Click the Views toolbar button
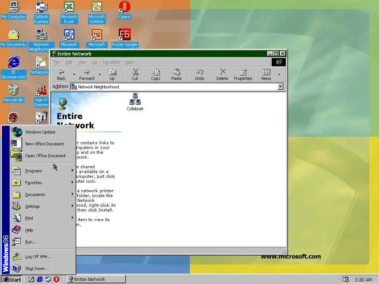 click(x=266, y=75)
